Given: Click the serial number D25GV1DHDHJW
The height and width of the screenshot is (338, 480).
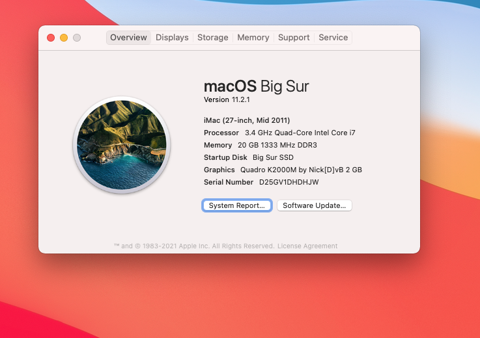Looking at the screenshot, I should (x=289, y=182).
